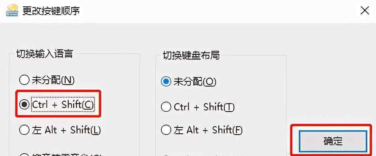Click the 切换输入语言 group label
The image size is (376, 156).
click(x=45, y=54)
